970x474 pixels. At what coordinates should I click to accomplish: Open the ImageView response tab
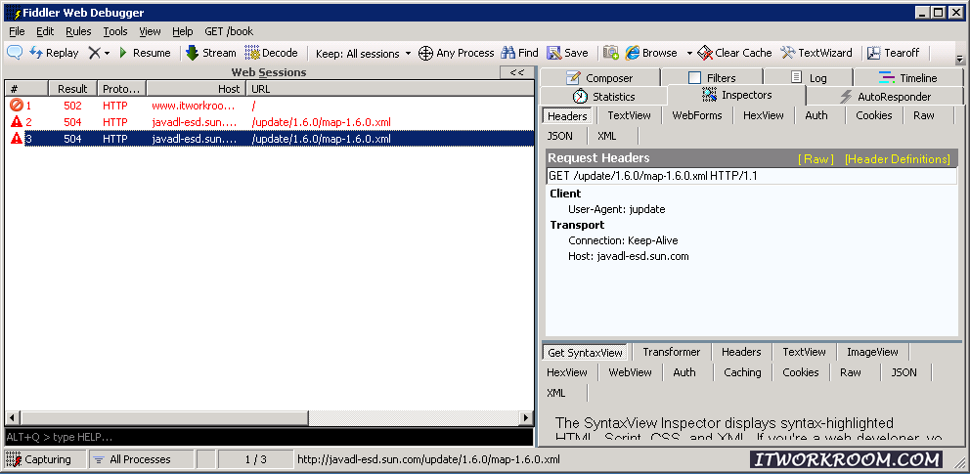(872, 352)
